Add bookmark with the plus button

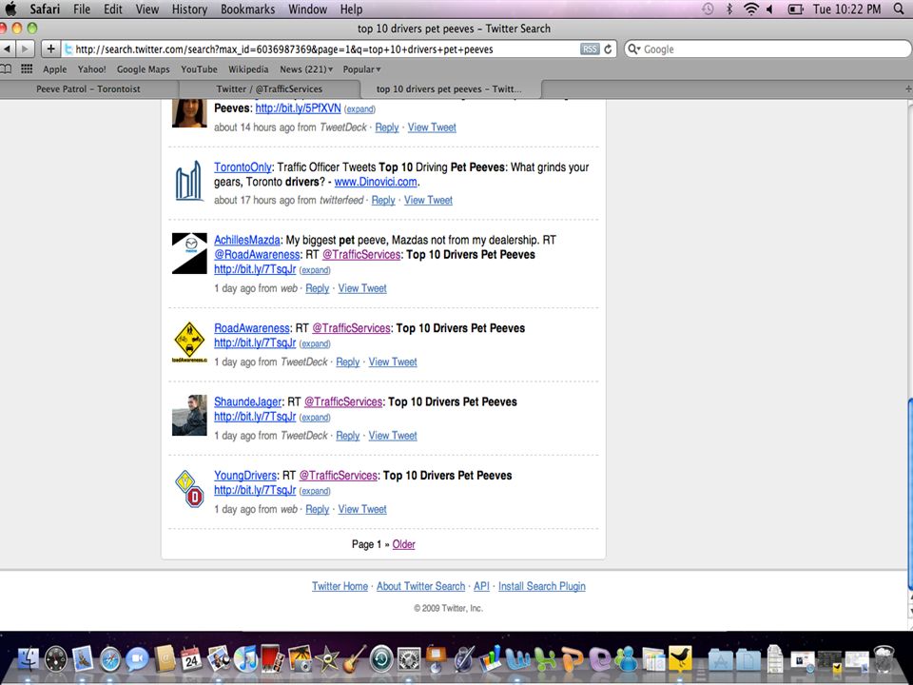[50, 49]
